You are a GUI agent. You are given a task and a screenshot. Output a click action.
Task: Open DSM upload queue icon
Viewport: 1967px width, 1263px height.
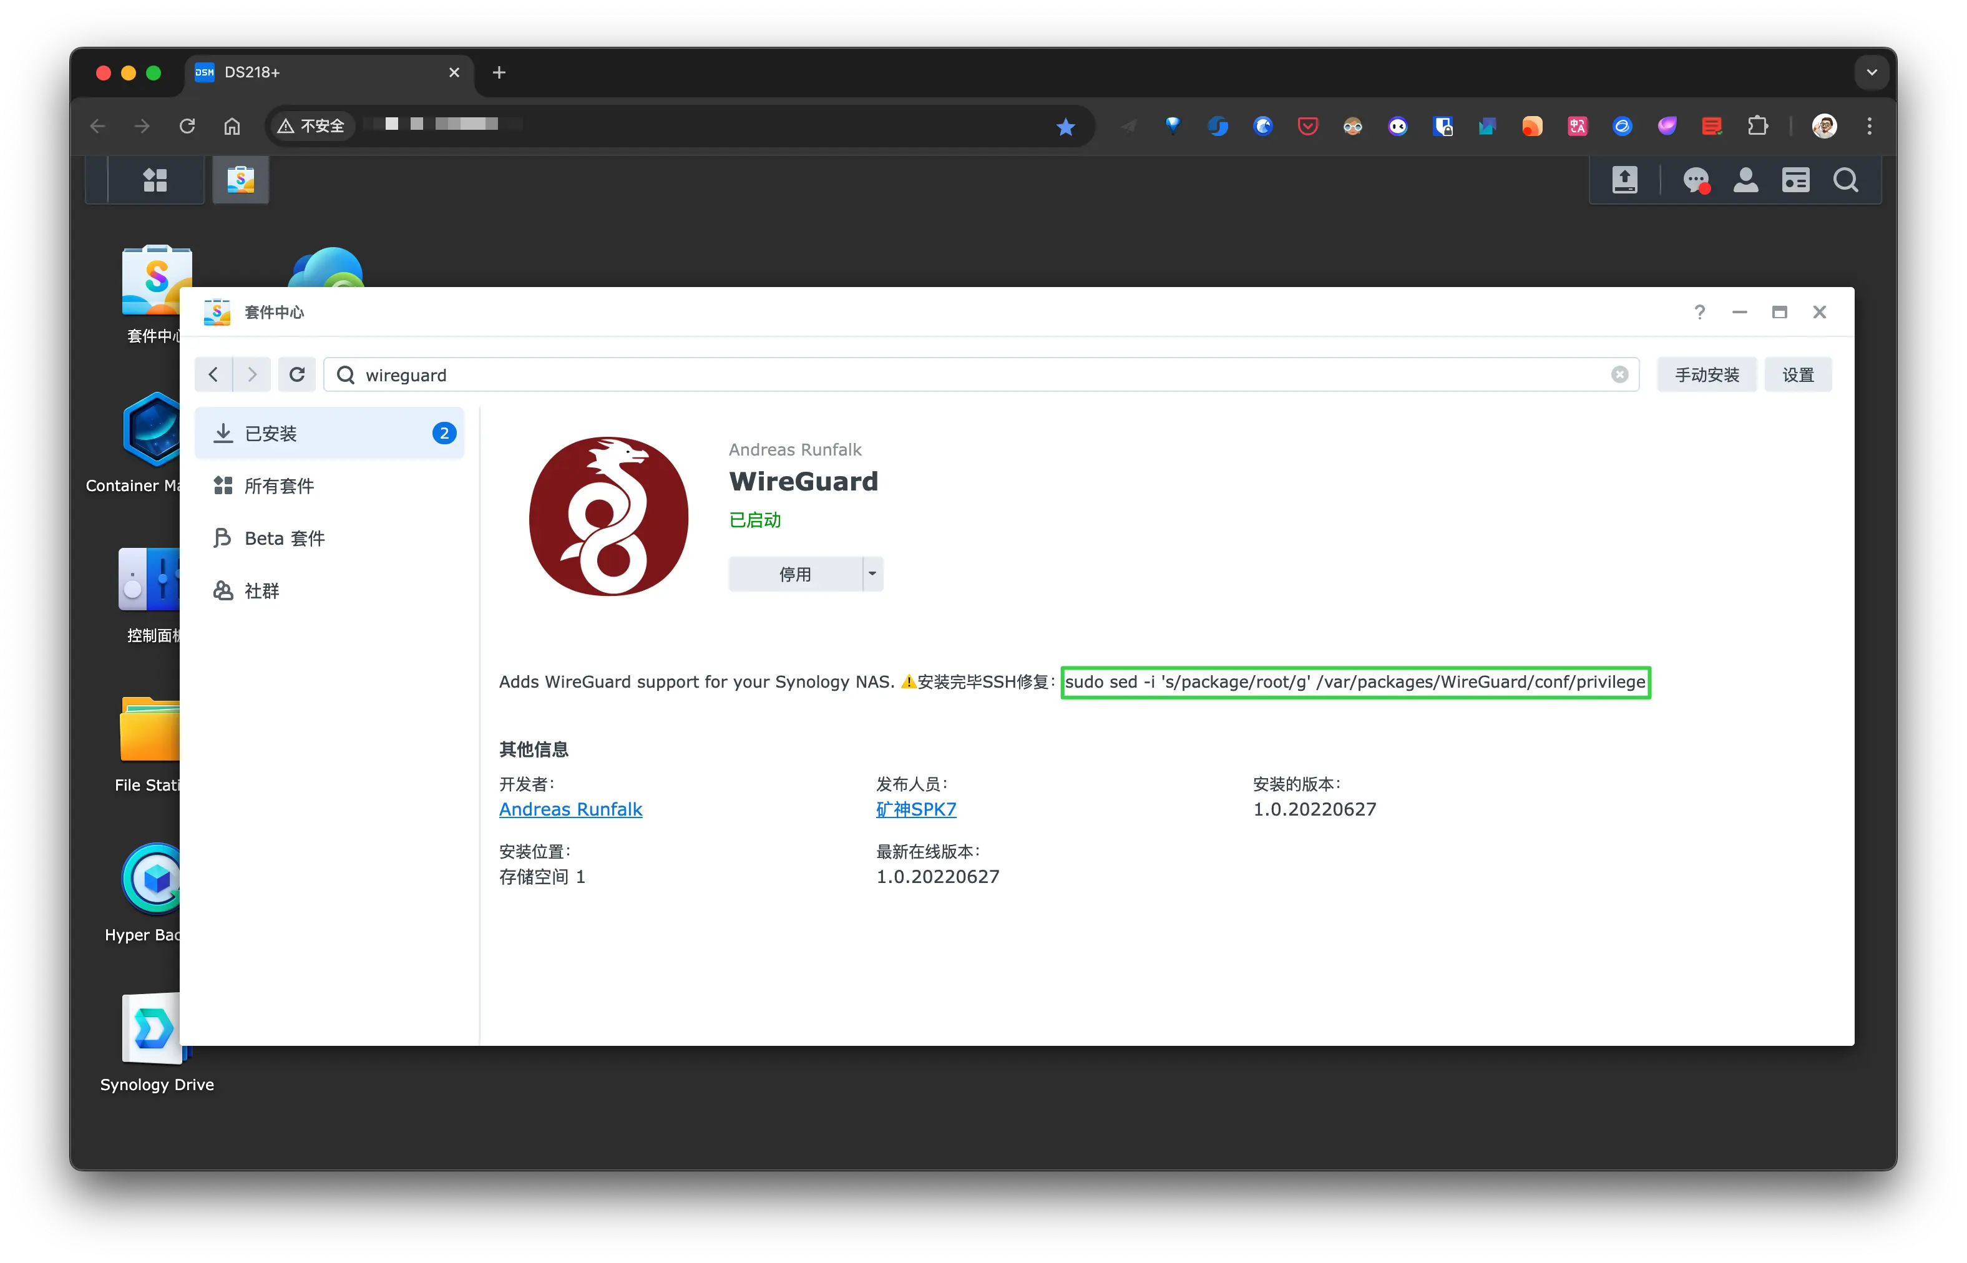(1624, 180)
